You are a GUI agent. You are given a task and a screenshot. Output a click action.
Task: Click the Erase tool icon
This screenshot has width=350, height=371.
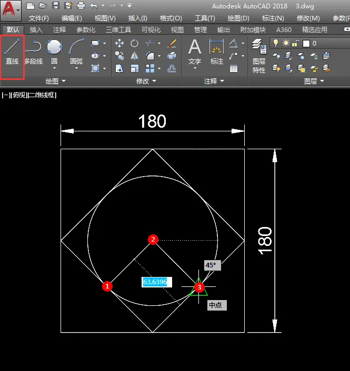click(x=172, y=43)
